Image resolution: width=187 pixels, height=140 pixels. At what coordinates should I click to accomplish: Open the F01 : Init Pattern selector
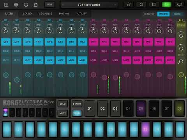[x=89, y=5]
